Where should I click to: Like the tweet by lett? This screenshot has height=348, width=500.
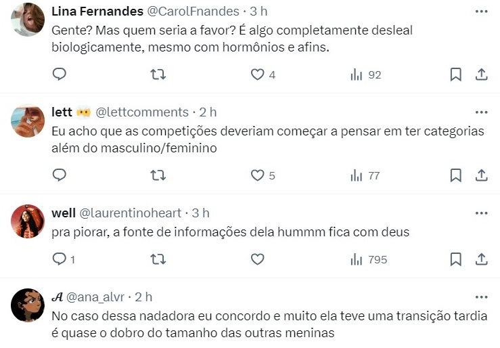(257, 175)
